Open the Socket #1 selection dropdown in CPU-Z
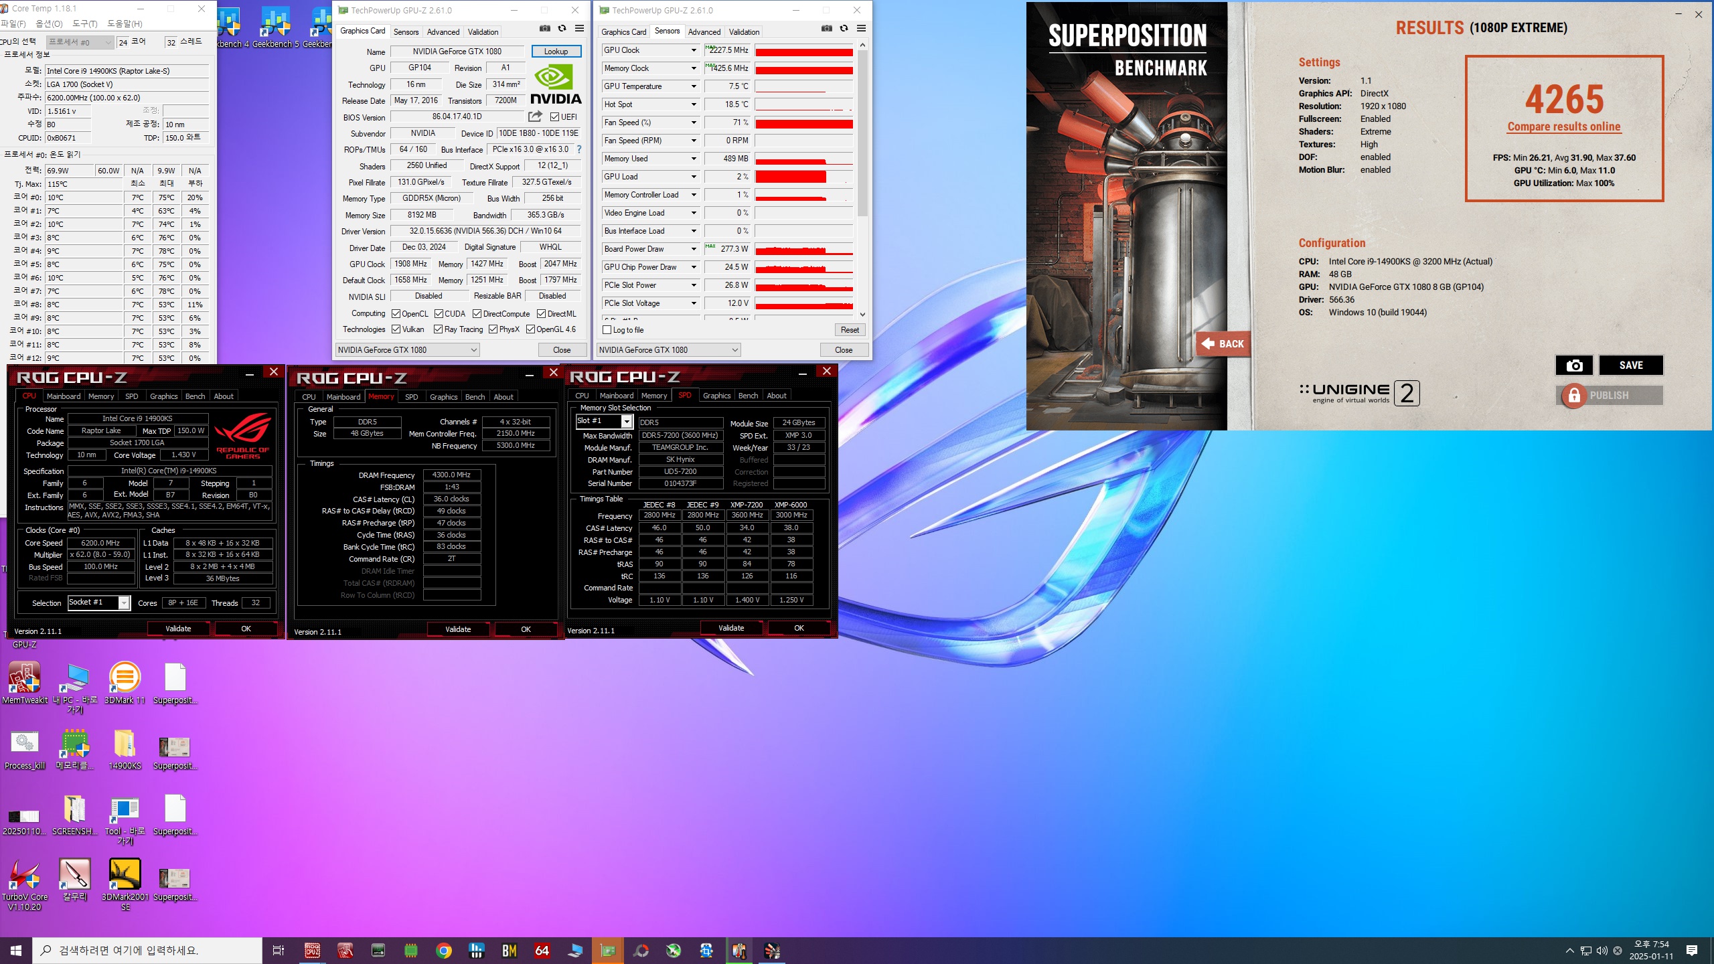1714x964 pixels. [99, 602]
